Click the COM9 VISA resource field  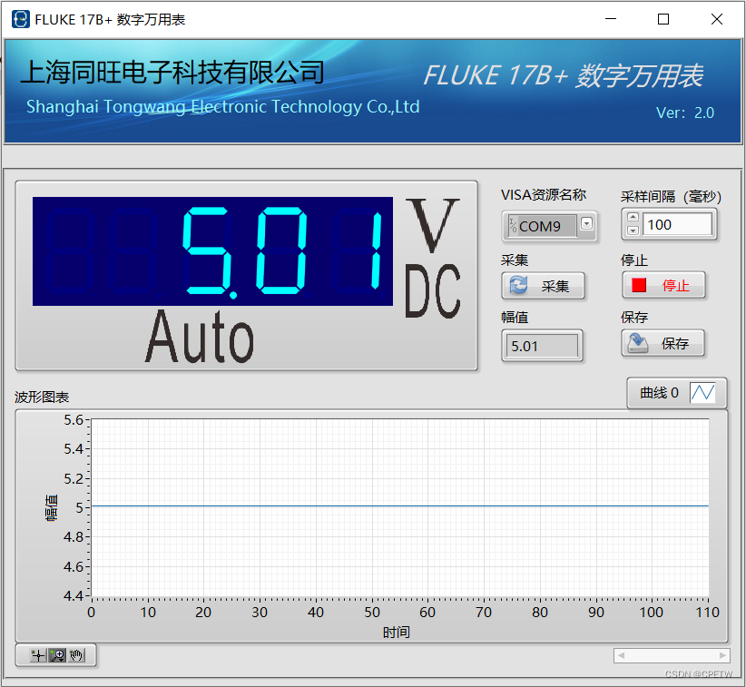pyautogui.click(x=542, y=226)
